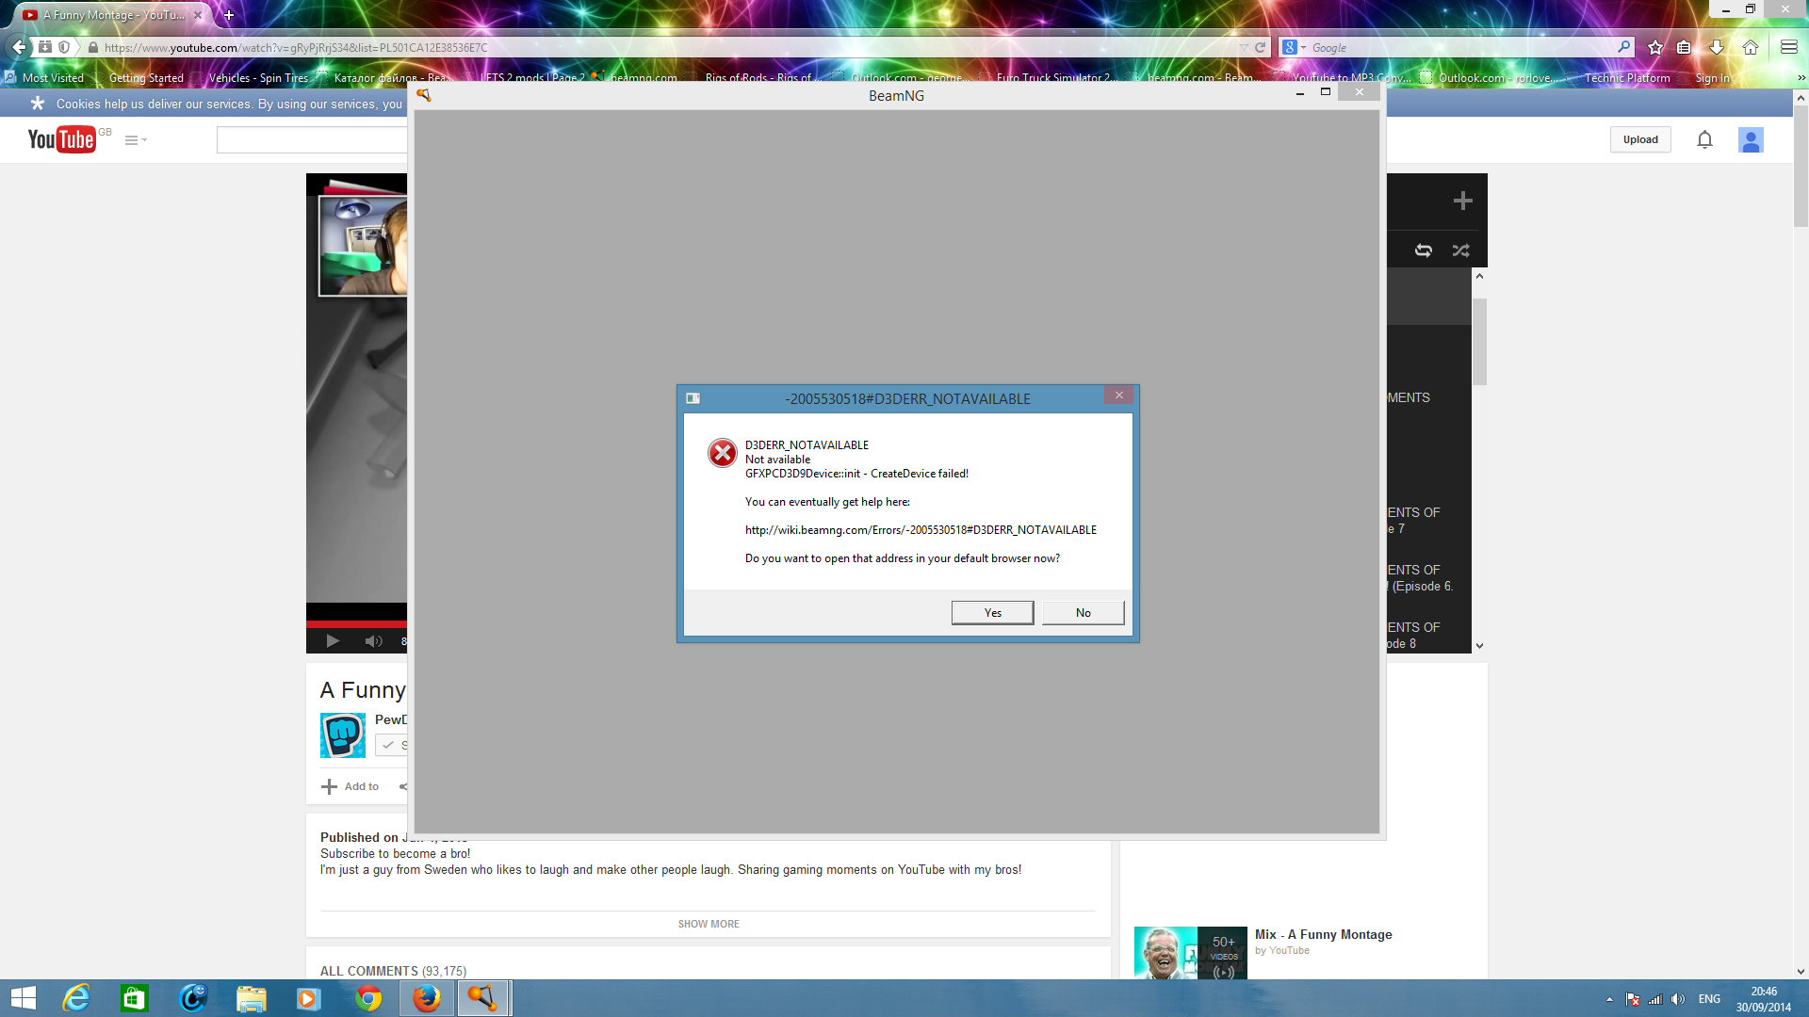Open the YouTube guide menu dropdown
Screen dimensions: 1809x1017
coord(136,140)
